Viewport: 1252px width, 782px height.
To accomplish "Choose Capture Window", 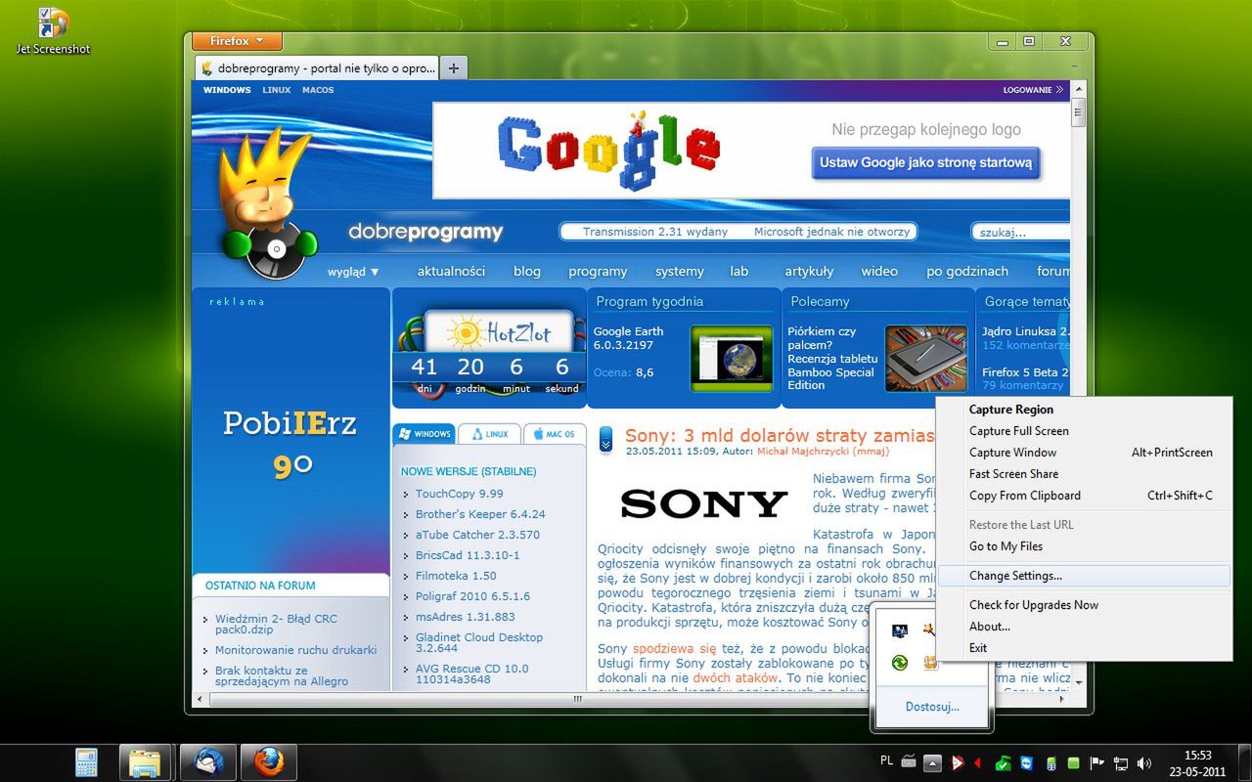I will (1084, 453).
